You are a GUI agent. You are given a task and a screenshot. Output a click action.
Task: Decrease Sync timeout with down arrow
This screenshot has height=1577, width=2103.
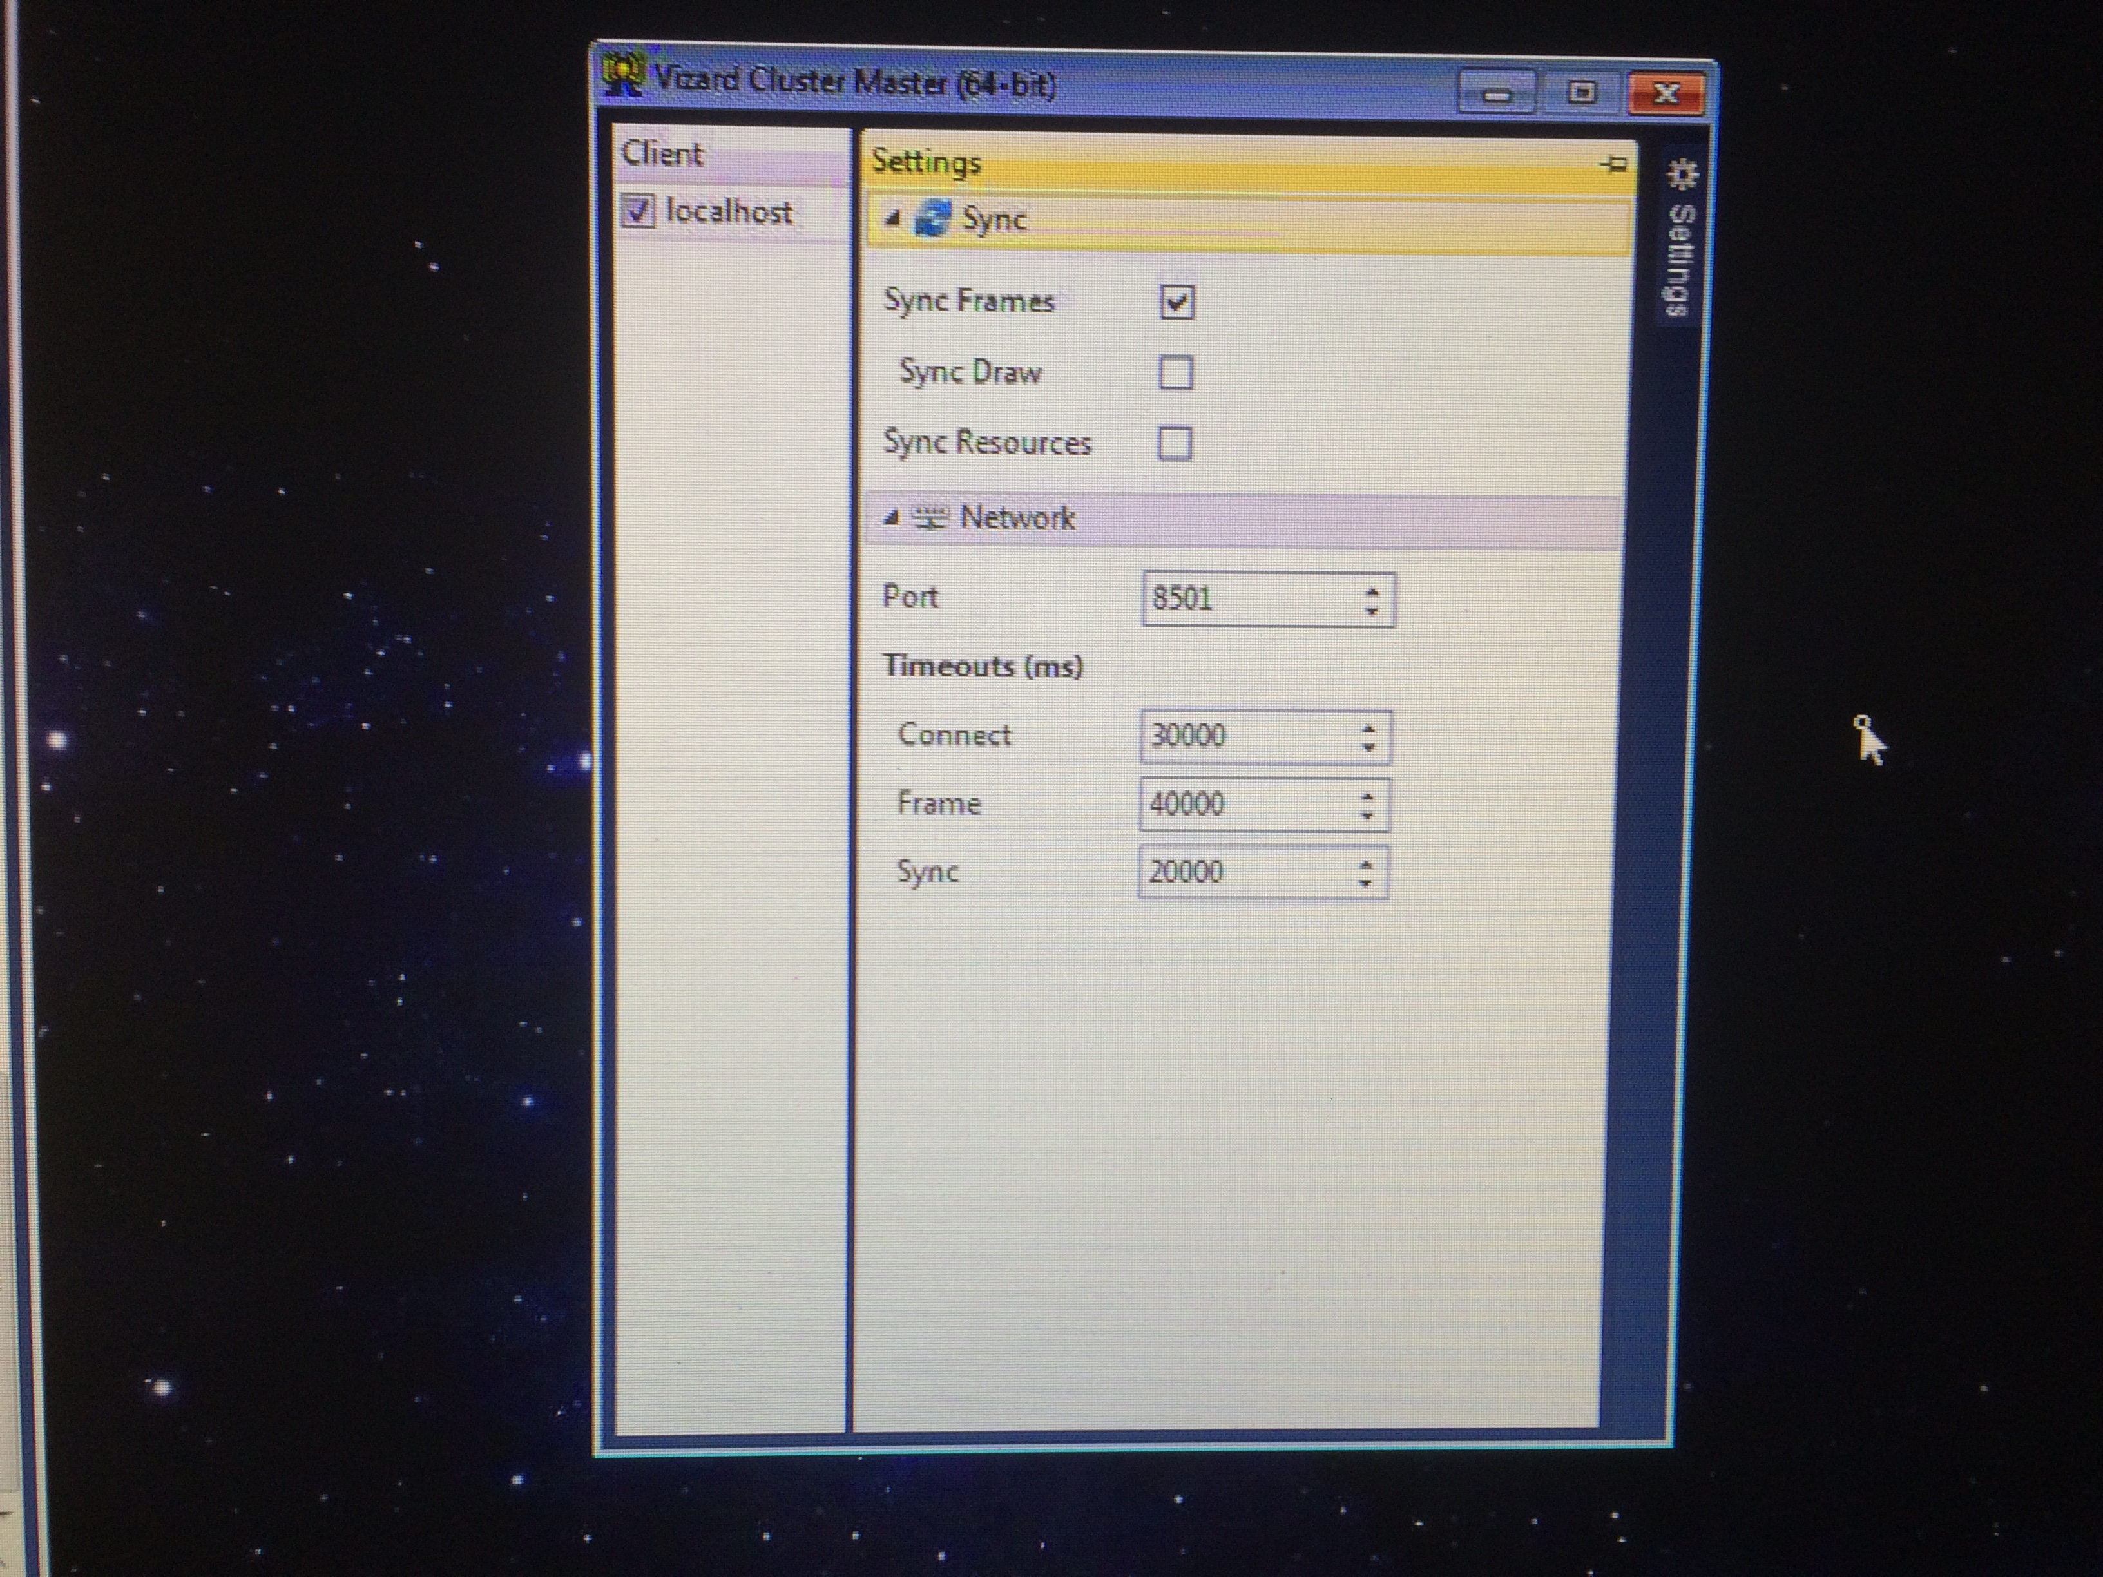(1365, 883)
